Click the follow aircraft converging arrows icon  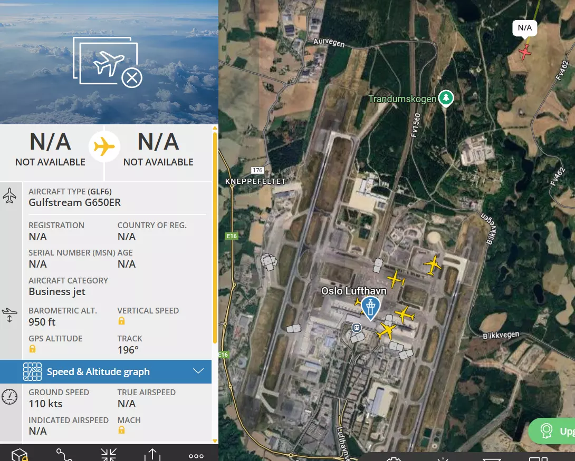[109, 455]
